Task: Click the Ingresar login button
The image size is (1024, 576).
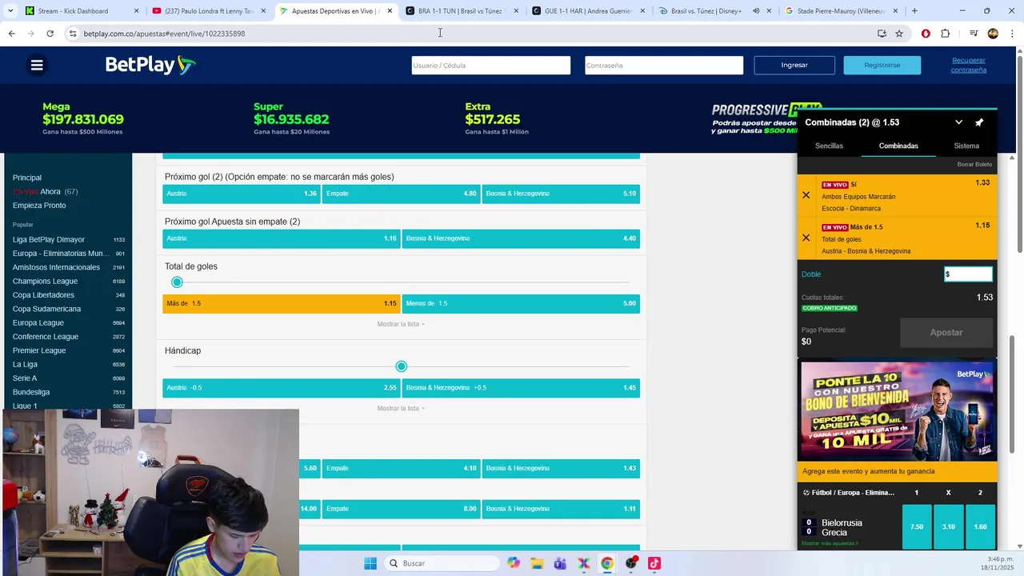Action: coord(794,65)
